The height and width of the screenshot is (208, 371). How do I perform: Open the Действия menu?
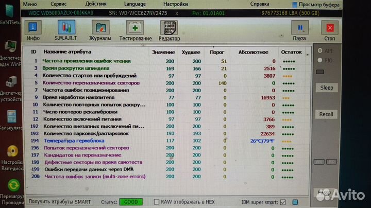tap(93, 4)
